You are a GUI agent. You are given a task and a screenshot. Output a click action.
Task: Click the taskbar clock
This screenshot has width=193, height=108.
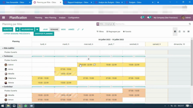181,106
